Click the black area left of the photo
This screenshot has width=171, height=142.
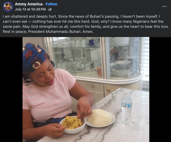[x=11, y=90]
